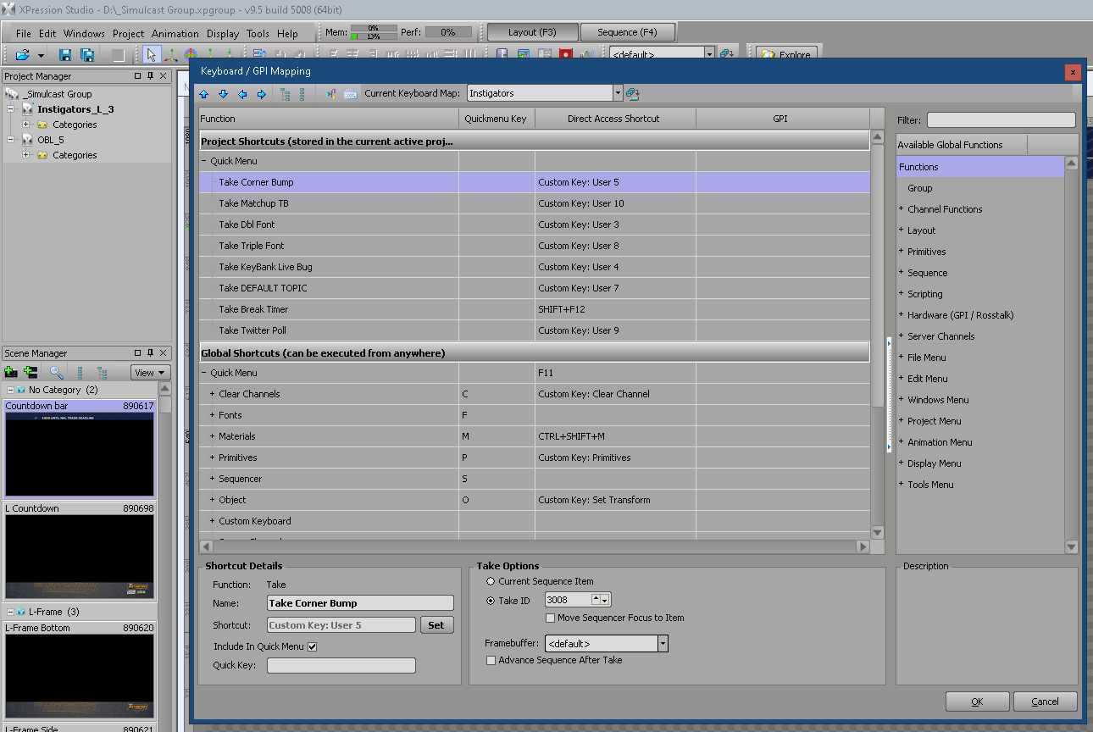Screen dimensions: 1093x732
Task: Open the Current Keyboard Map dropdown
Action: (x=618, y=93)
